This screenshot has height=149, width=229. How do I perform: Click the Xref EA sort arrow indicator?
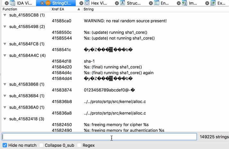79,9
